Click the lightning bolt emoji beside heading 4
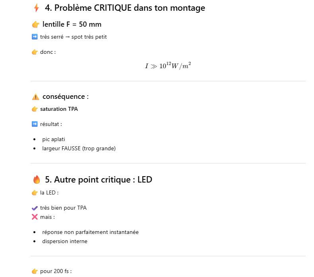 click(x=37, y=8)
